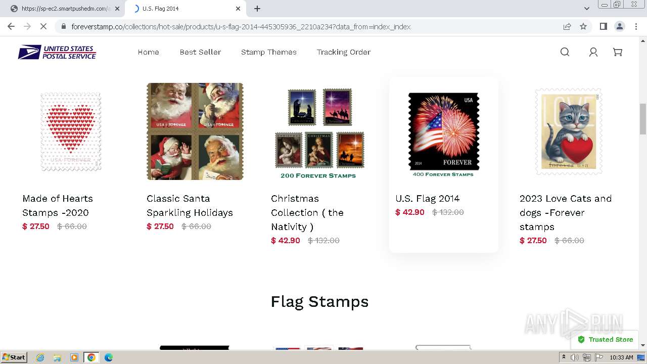Open Chrome three-dot menu
This screenshot has height=364, width=647.
[636, 26]
